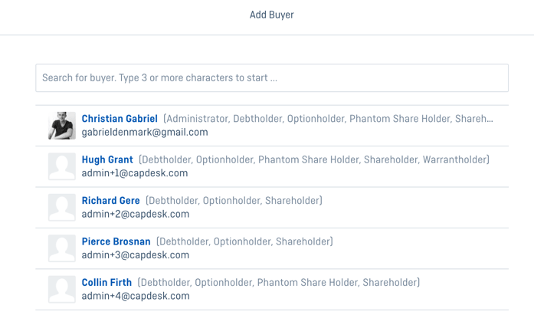Click Pierce Brosnan's placeholder avatar

click(61, 248)
